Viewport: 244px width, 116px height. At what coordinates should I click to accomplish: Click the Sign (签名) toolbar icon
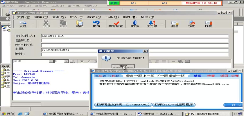tap(175, 24)
